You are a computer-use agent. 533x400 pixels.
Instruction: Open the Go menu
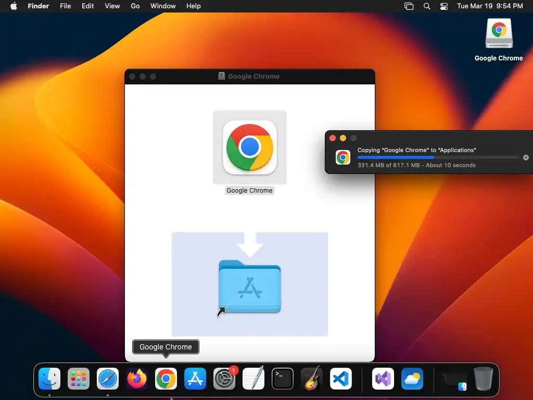(x=135, y=6)
